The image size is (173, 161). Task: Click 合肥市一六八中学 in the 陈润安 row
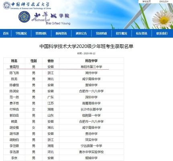92,91
